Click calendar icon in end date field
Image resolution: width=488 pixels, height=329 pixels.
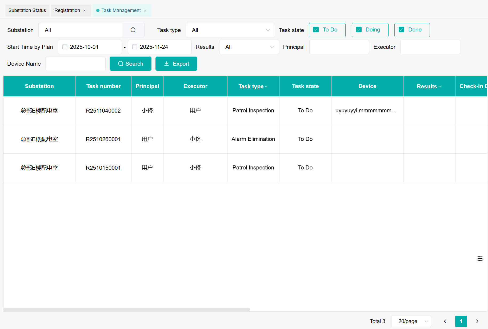pos(134,47)
